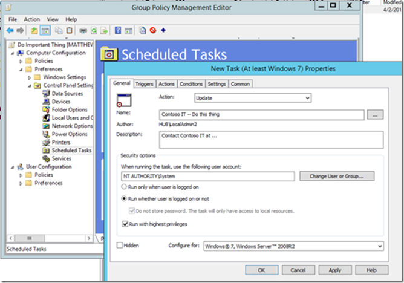Select Network Options in the tree

pos(72,126)
